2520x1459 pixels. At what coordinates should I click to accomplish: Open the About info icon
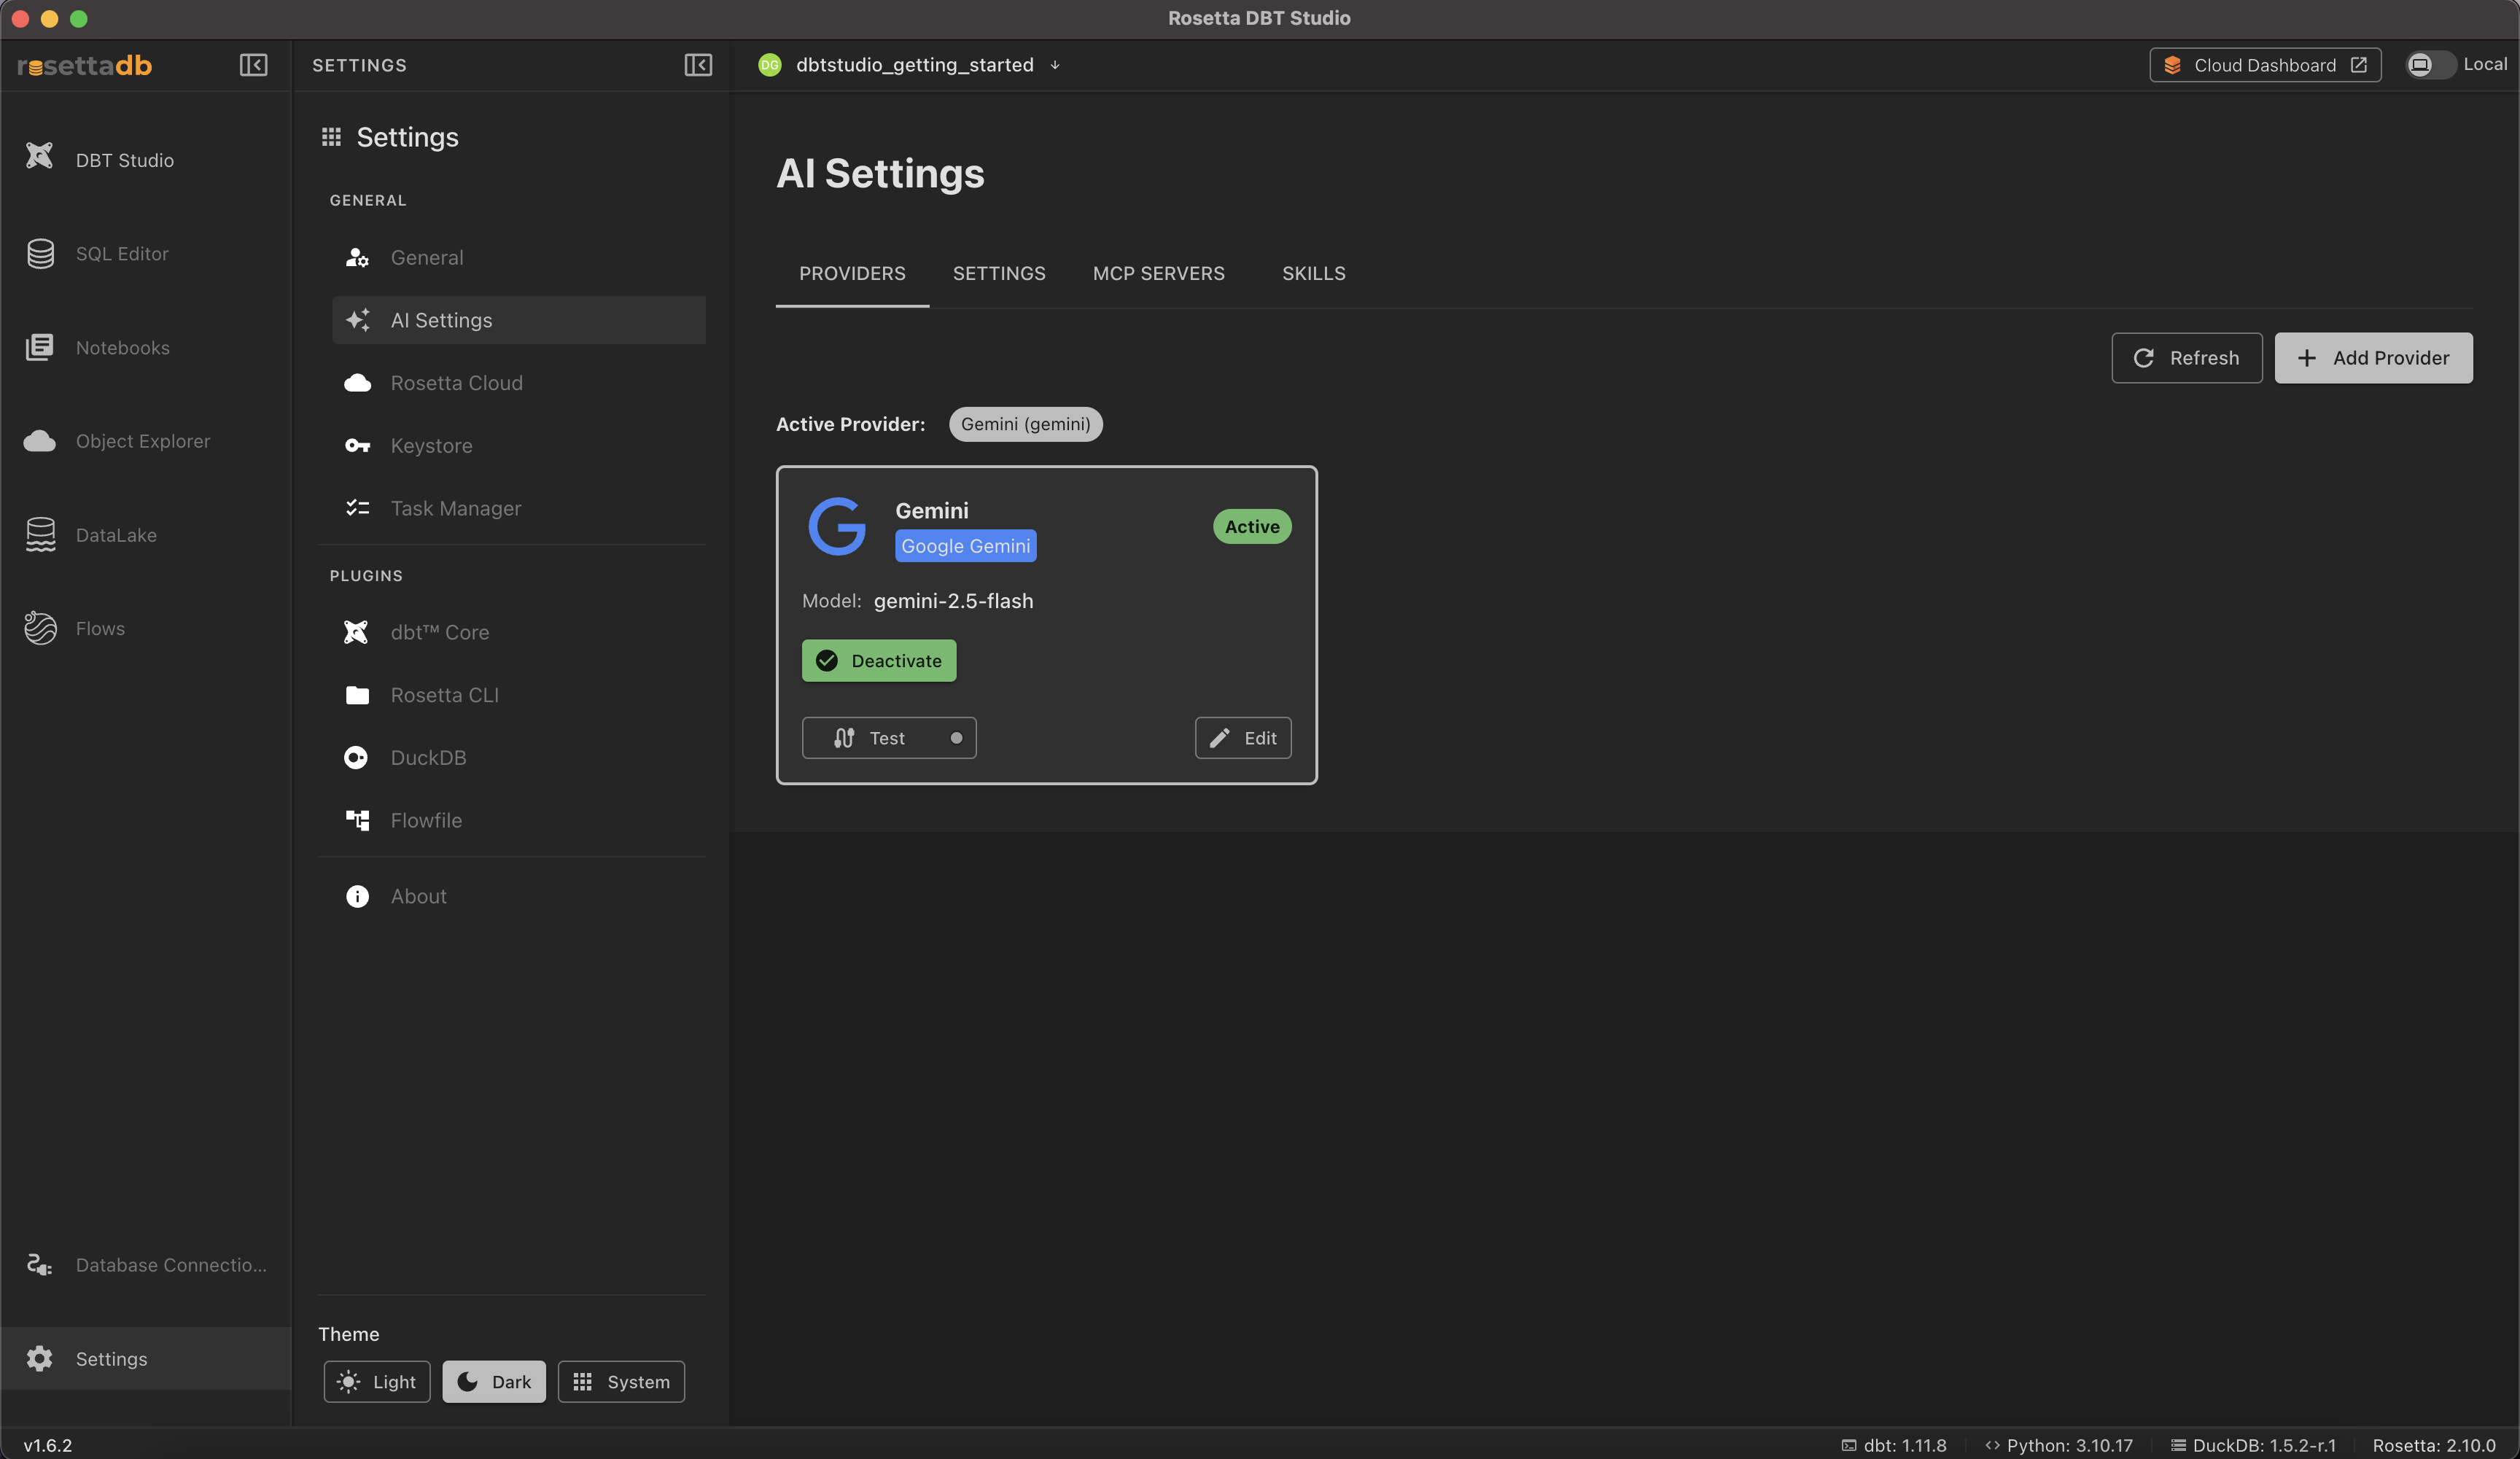pyautogui.click(x=357, y=896)
